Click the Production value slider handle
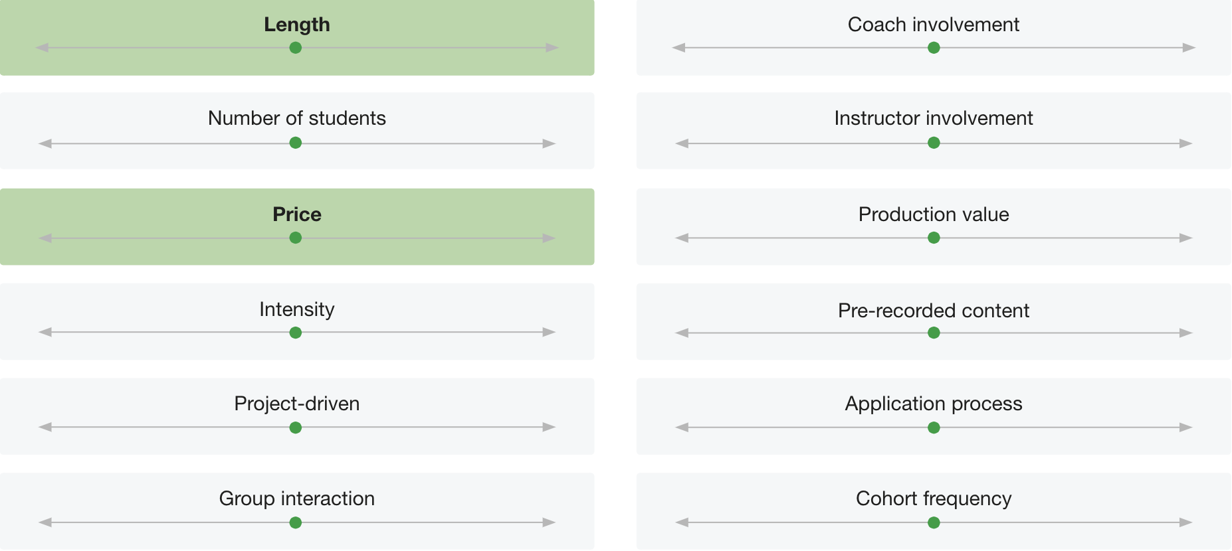The height and width of the screenshot is (551, 1232). pos(934,238)
